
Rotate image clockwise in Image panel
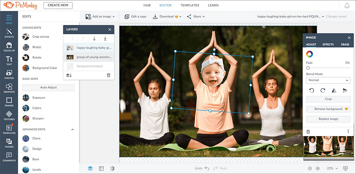click(x=323, y=90)
